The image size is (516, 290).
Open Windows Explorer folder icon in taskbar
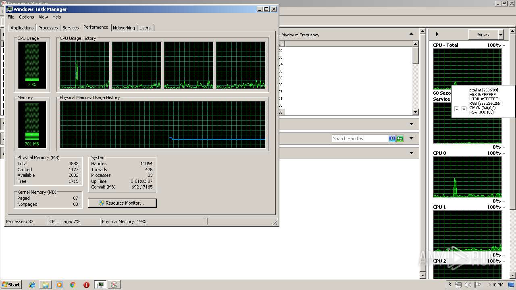pos(46,285)
